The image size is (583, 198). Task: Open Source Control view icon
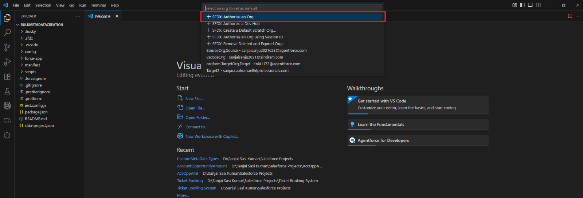[x=7, y=47]
